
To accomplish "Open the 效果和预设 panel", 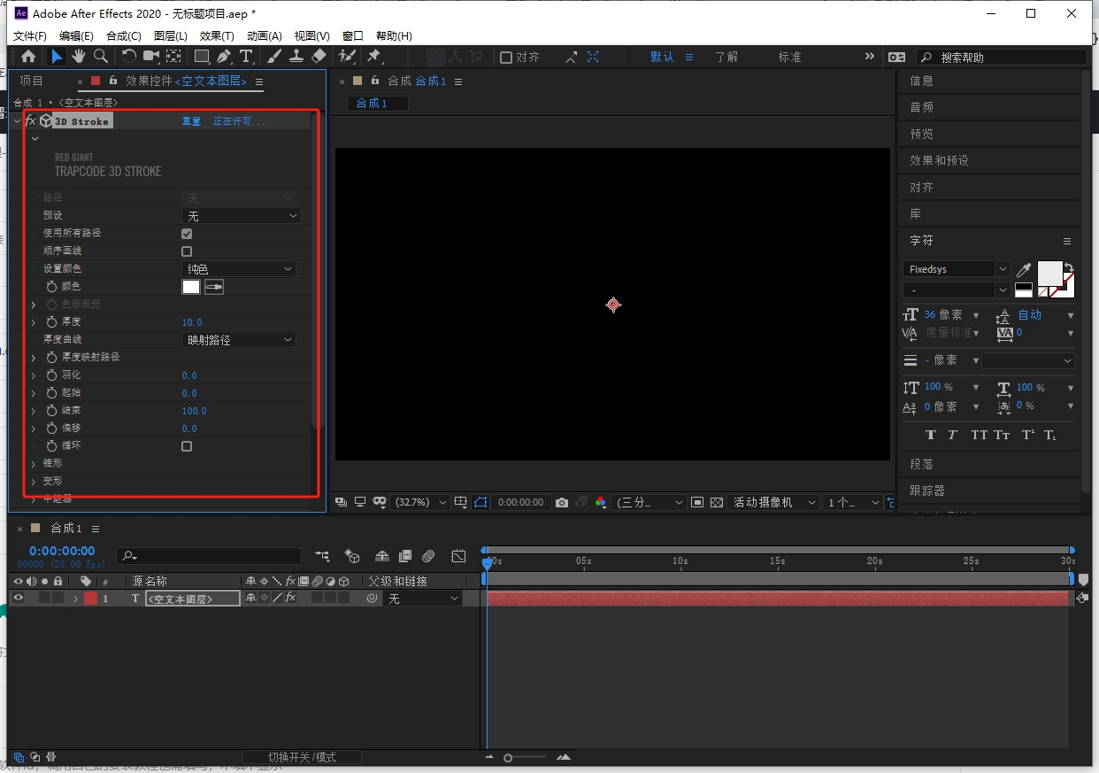I will point(940,160).
